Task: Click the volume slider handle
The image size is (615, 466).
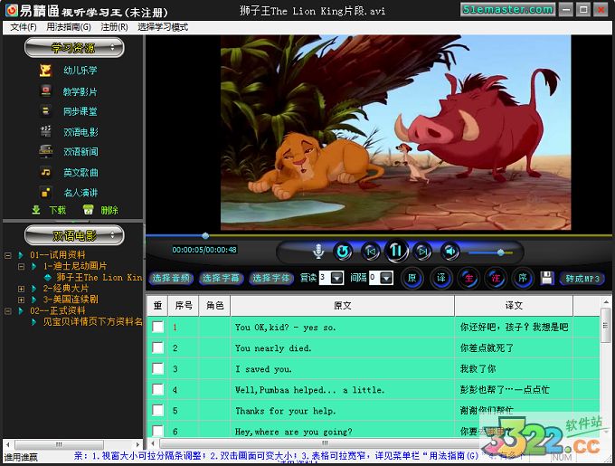Action: (500, 252)
